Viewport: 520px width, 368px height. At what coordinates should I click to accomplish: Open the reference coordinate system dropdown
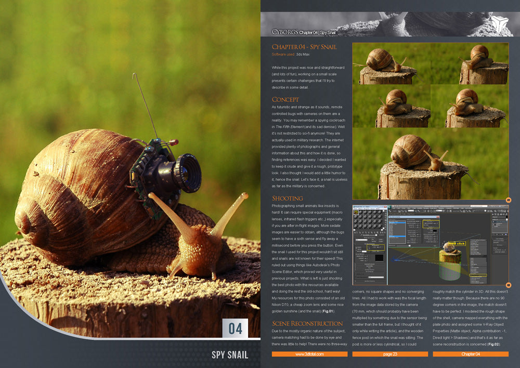pos(438,211)
